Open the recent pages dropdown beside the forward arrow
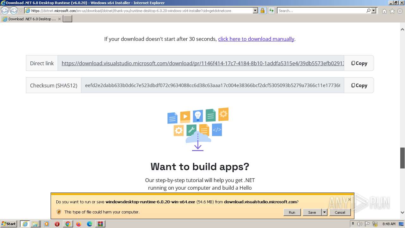 click(21, 11)
